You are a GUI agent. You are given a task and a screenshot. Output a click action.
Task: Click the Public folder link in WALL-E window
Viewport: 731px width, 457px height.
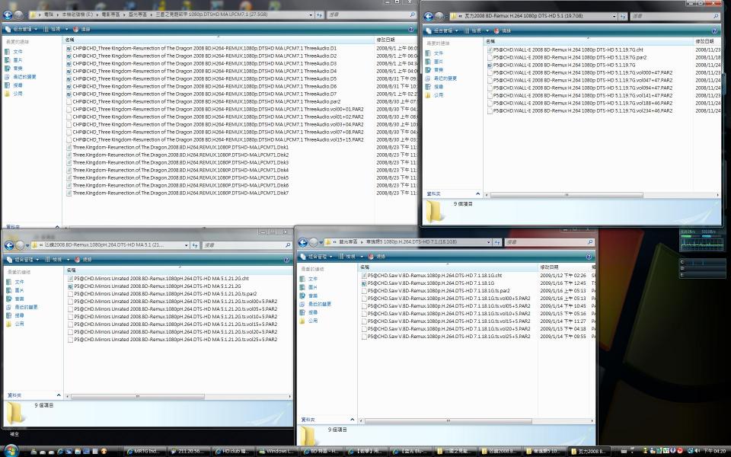pyautogui.click(x=438, y=95)
